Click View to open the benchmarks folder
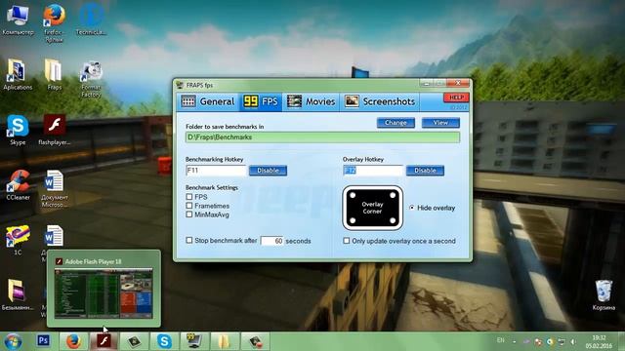Image resolution: width=625 pixels, height=351 pixels. 440,123
